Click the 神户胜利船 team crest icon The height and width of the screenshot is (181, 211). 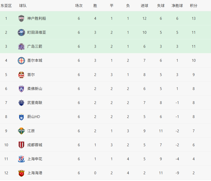coord(21,18)
